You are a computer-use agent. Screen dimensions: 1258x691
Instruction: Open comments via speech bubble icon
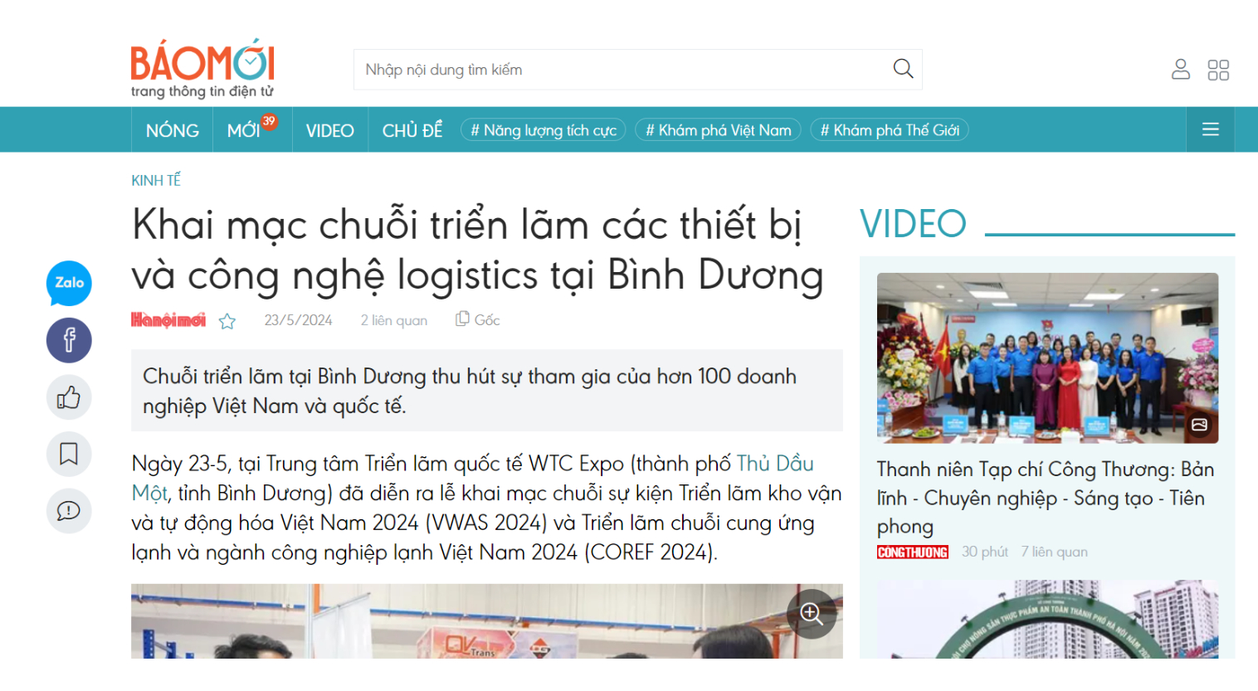(69, 510)
